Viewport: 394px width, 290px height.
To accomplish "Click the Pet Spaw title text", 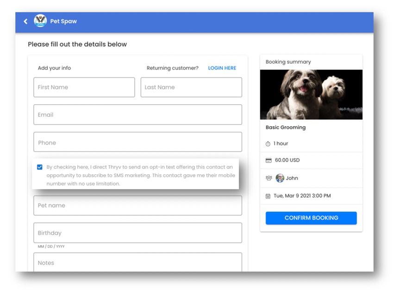I will pos(63,21).
